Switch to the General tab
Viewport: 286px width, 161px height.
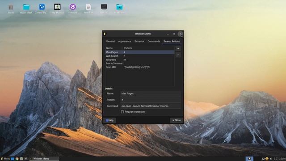(x=110, y=42)
